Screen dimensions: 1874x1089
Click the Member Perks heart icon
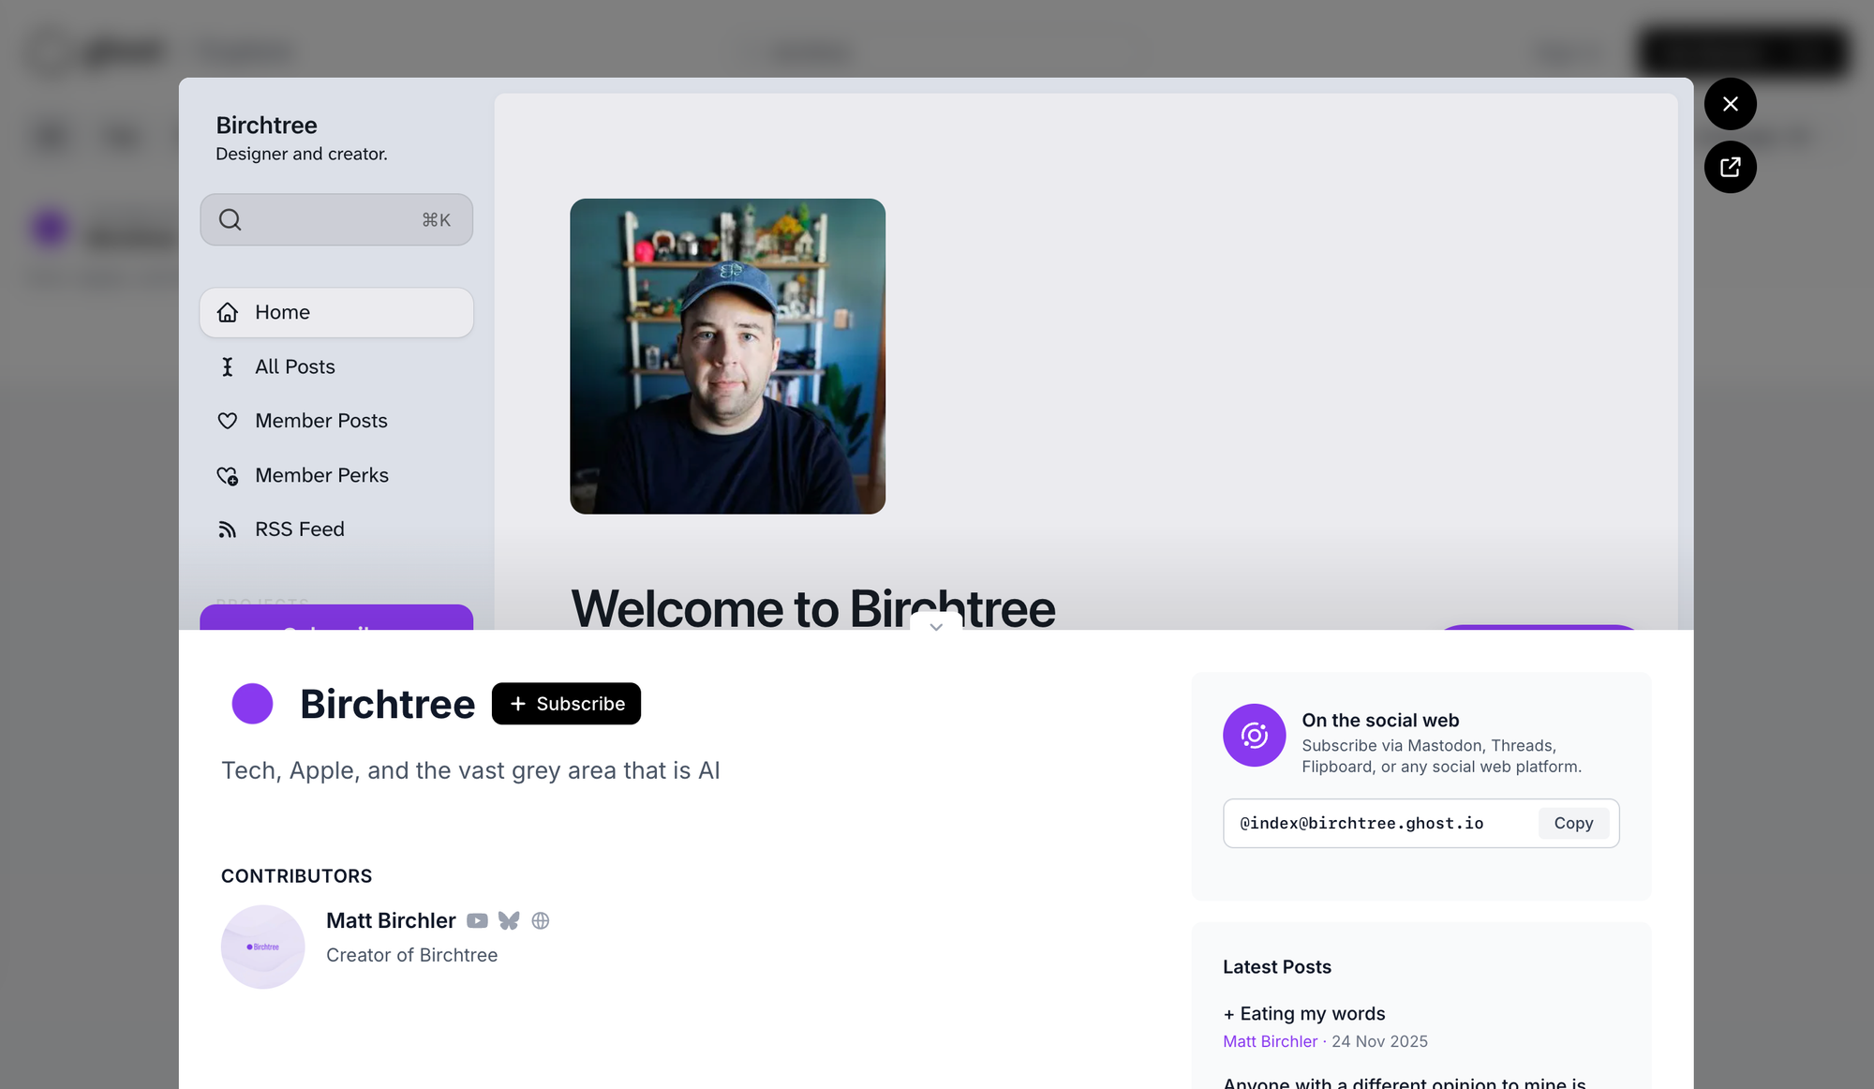228,476
